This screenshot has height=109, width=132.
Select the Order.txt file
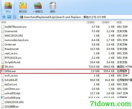(x=10, y=45)
